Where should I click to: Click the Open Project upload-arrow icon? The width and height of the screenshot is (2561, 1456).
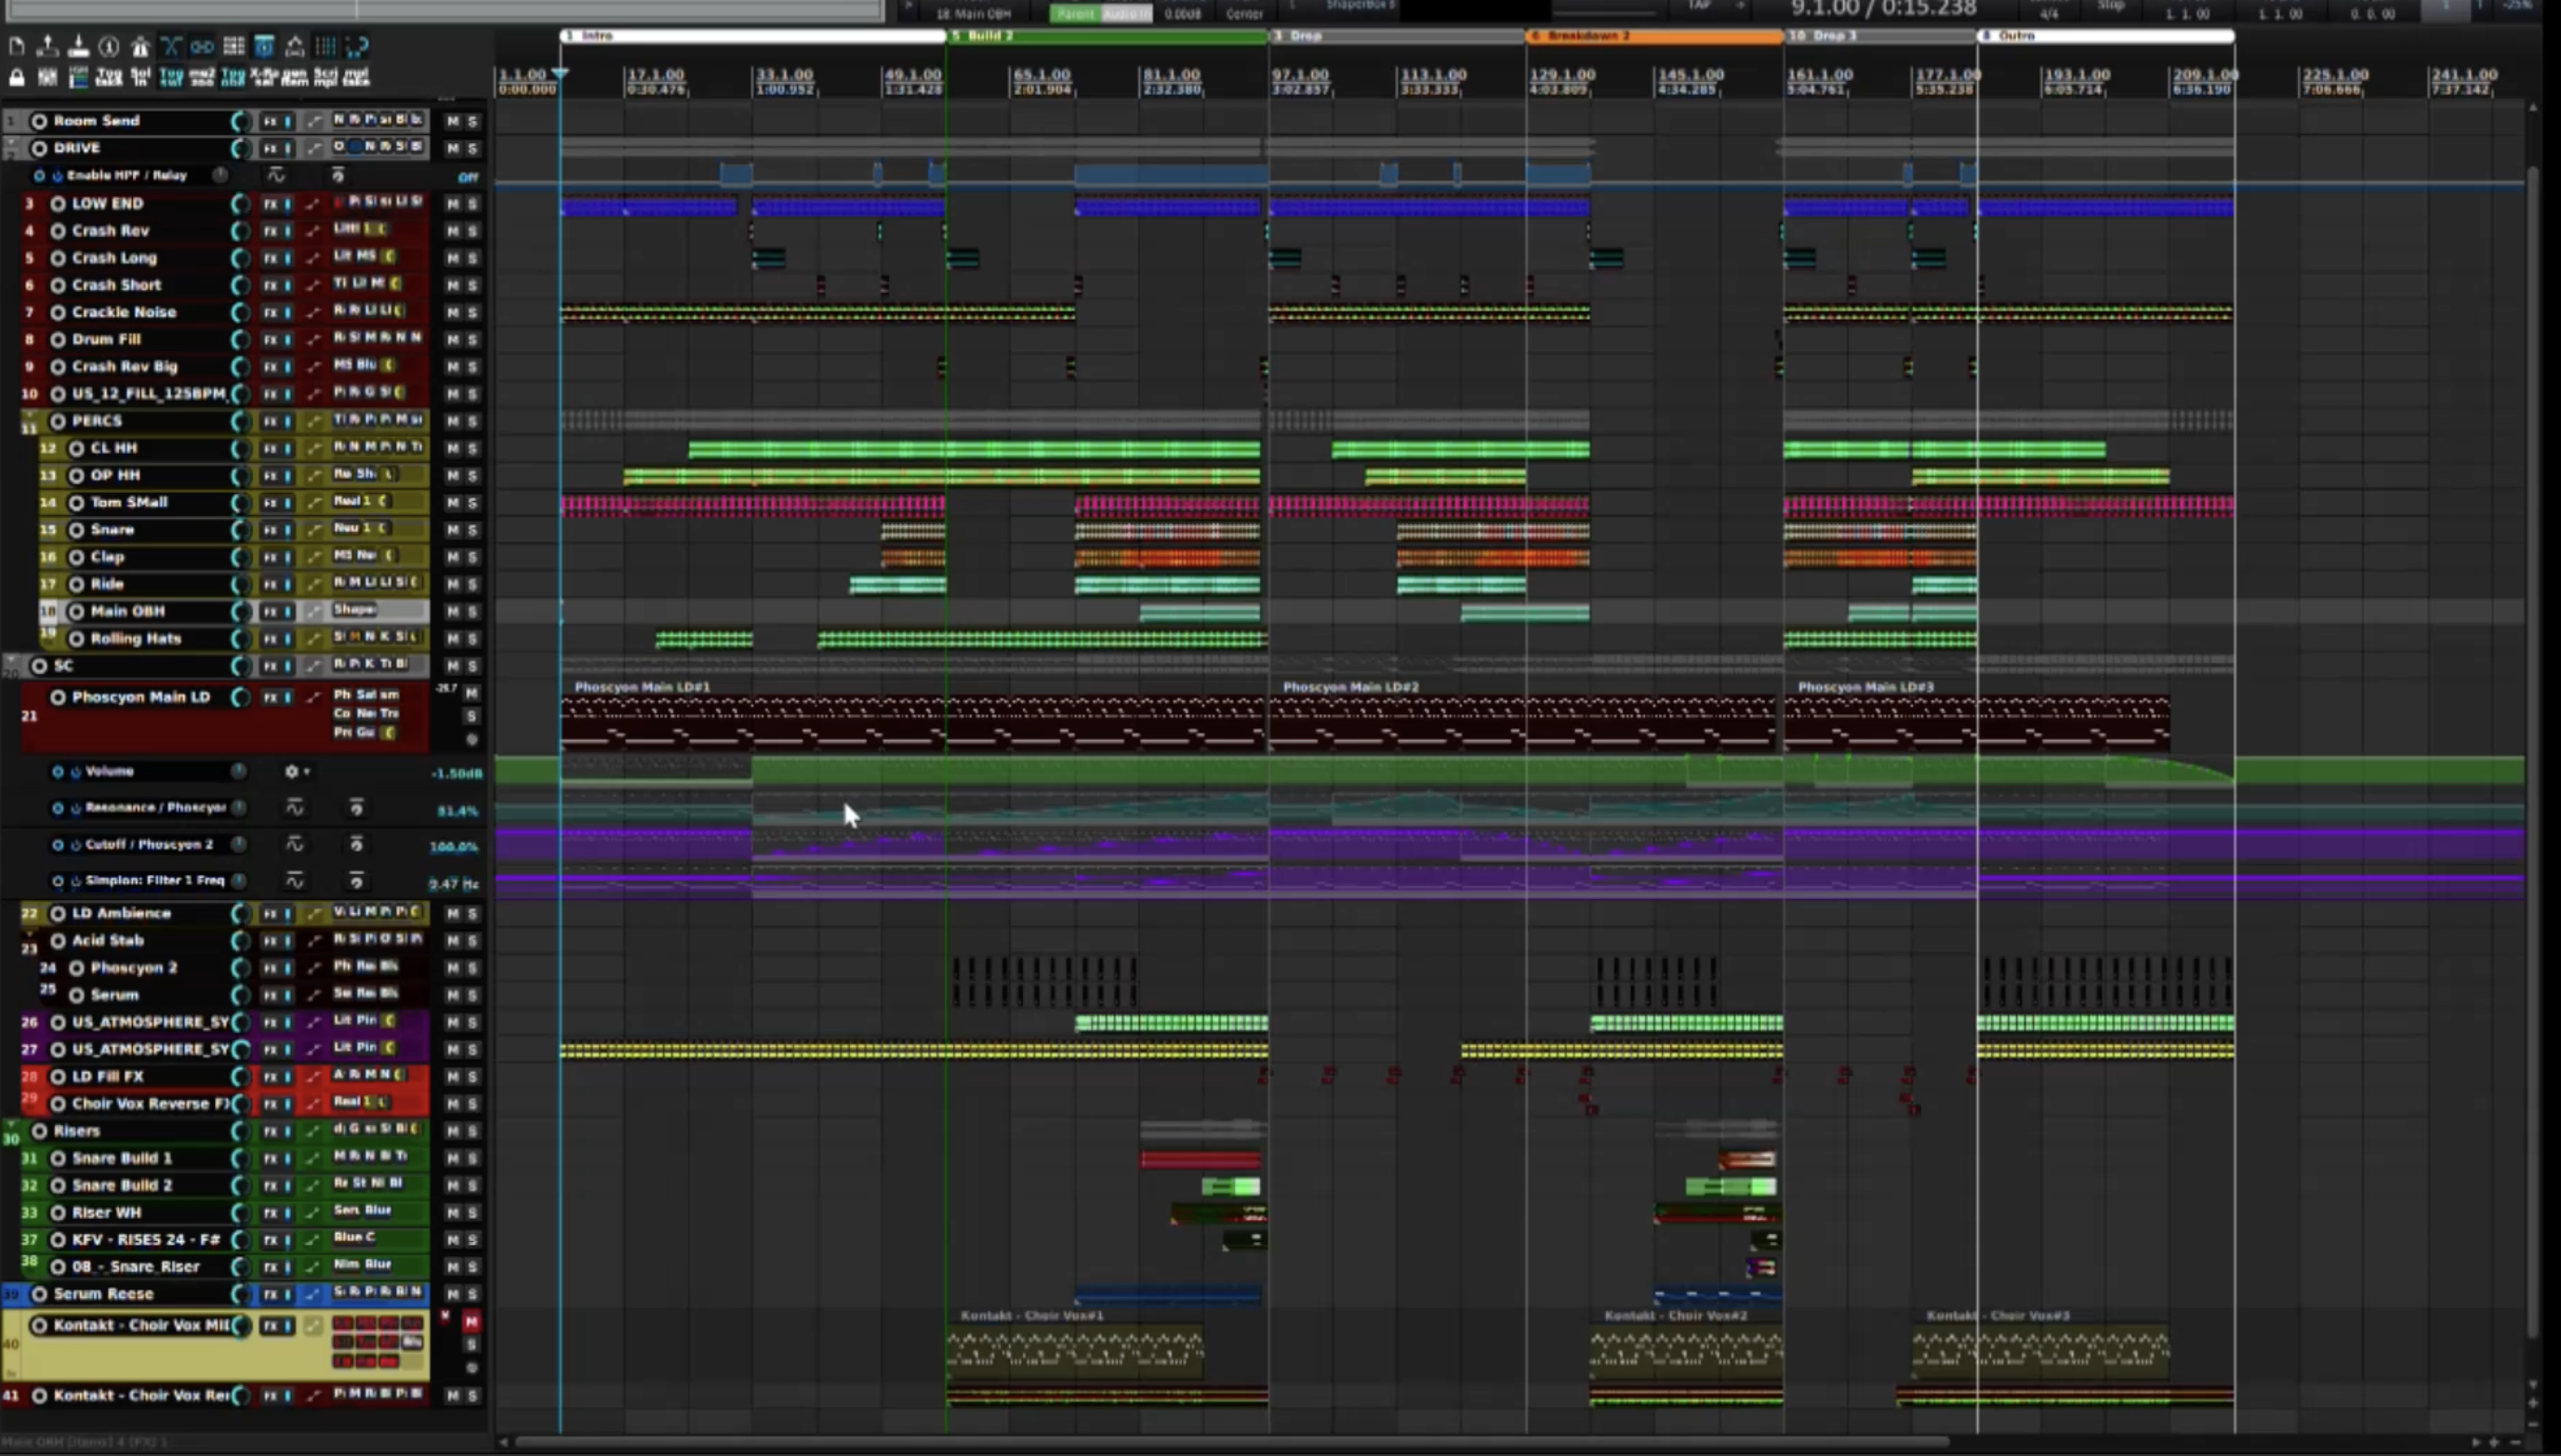pyautogui.click(x=47, y=46)
